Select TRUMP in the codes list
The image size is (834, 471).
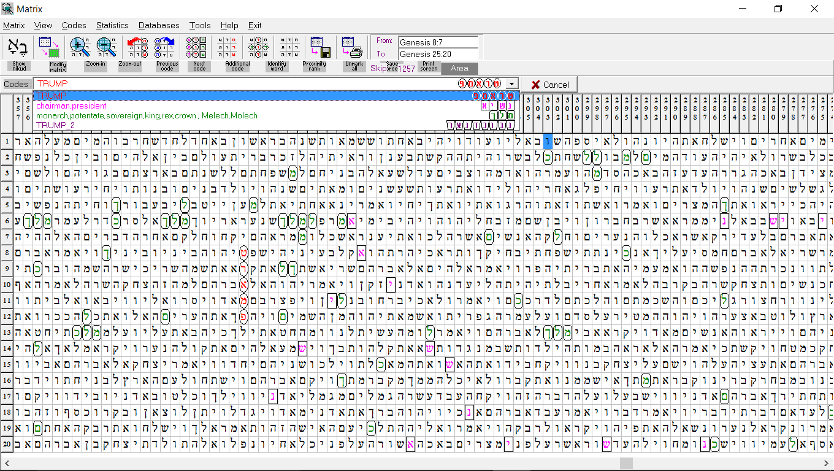click(x=276, y=96)
